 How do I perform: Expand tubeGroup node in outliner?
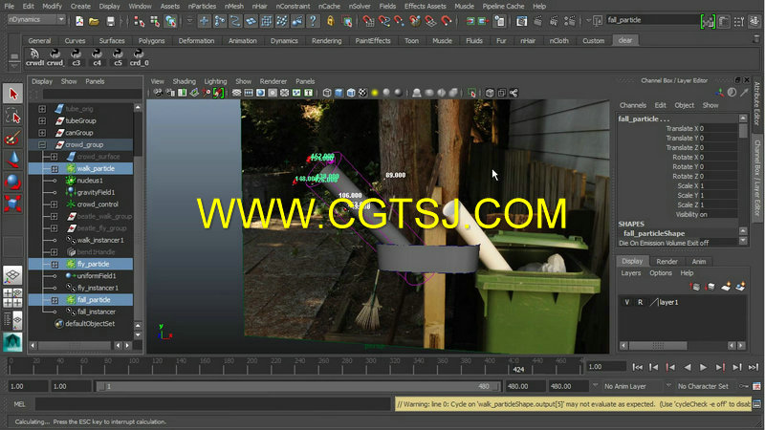[42, 120]
